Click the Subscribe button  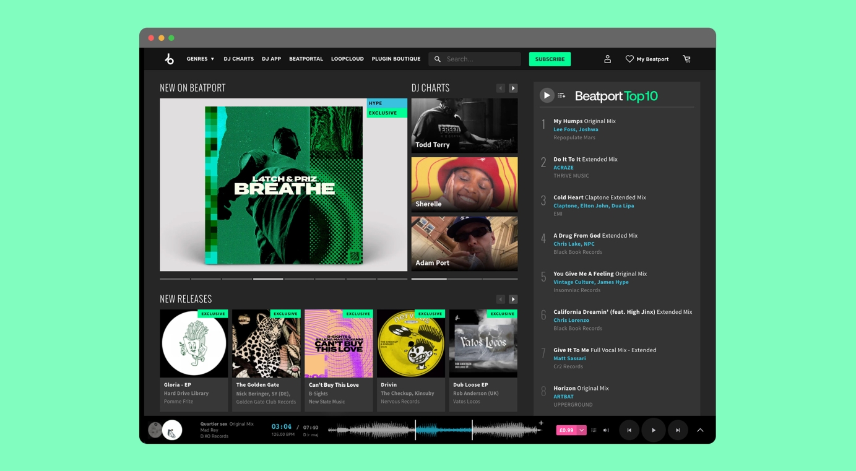(550, 59)
